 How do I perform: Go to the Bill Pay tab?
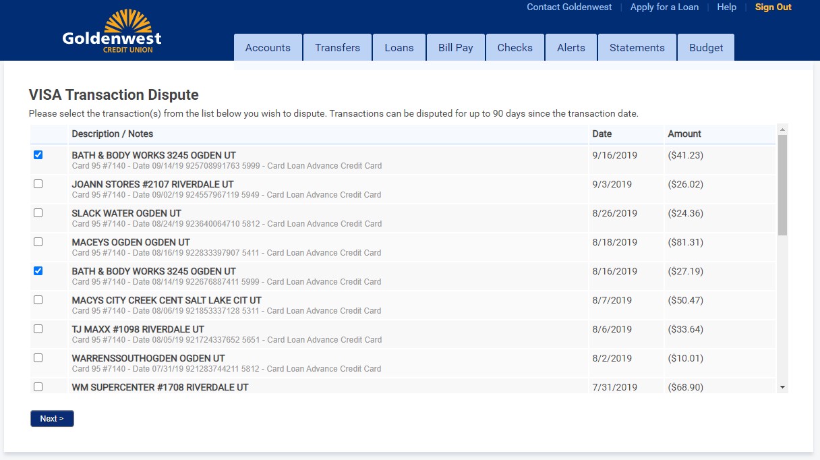(455, 48)
